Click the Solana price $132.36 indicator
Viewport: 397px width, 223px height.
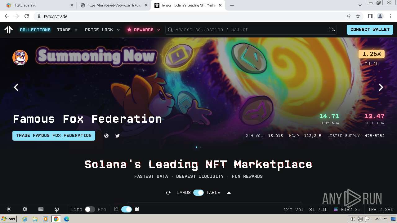(x=347, y=209)
